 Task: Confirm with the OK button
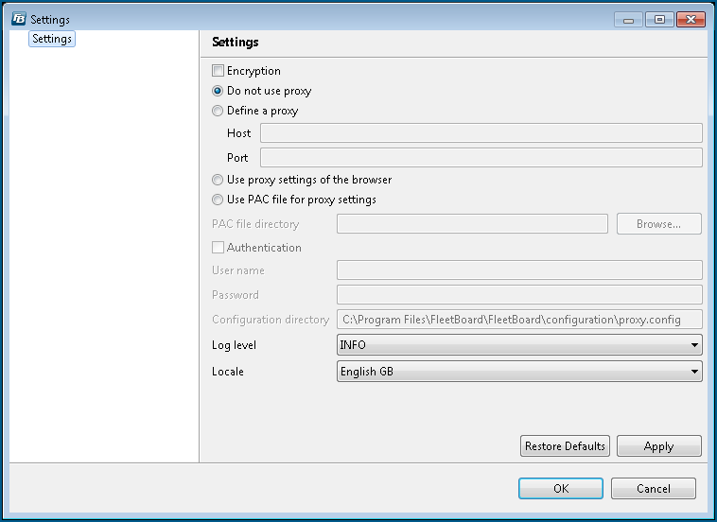coord(560,489)
